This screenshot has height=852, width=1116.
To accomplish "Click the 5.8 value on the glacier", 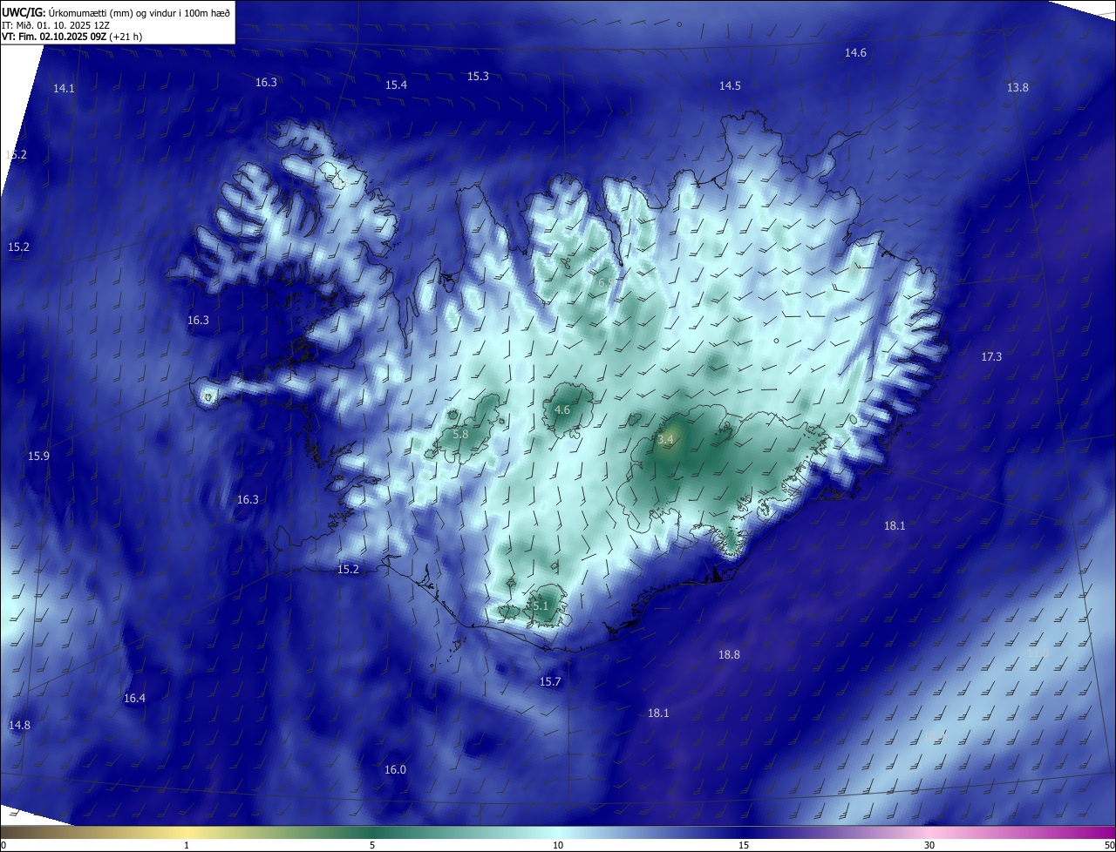I will [461, 434].
